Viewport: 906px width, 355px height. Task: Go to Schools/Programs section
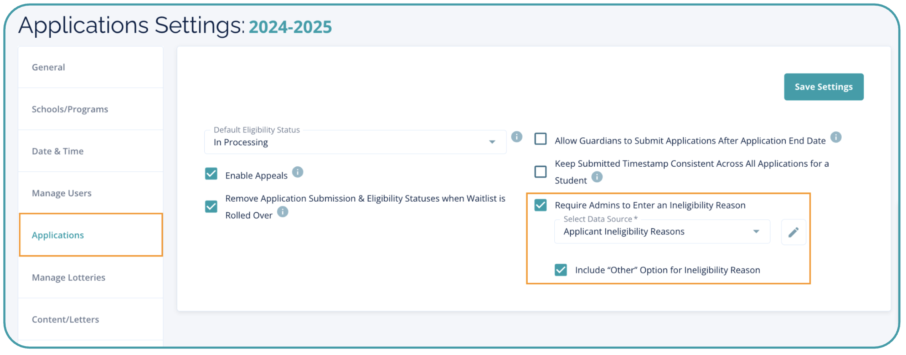70,109
